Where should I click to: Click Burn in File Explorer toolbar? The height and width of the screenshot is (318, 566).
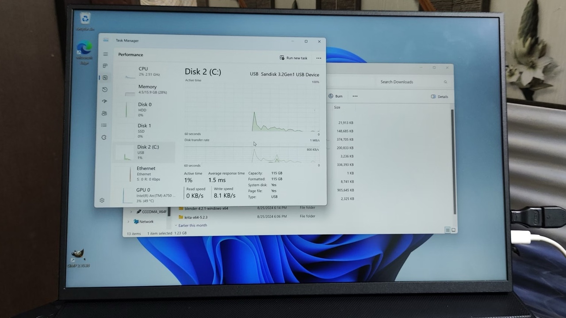point(336,96)
